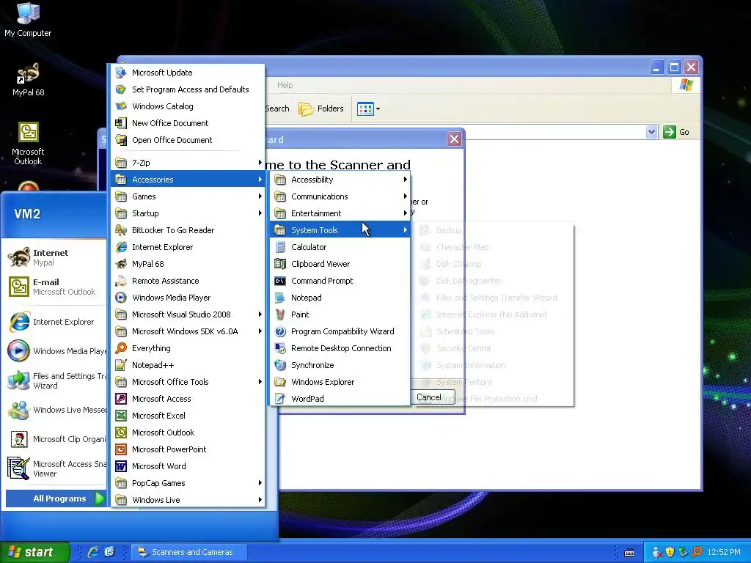Screen dimensions: 751x563
Task: Expand Microsoft Visual Studio 2008 submenu
Action: 188,314
